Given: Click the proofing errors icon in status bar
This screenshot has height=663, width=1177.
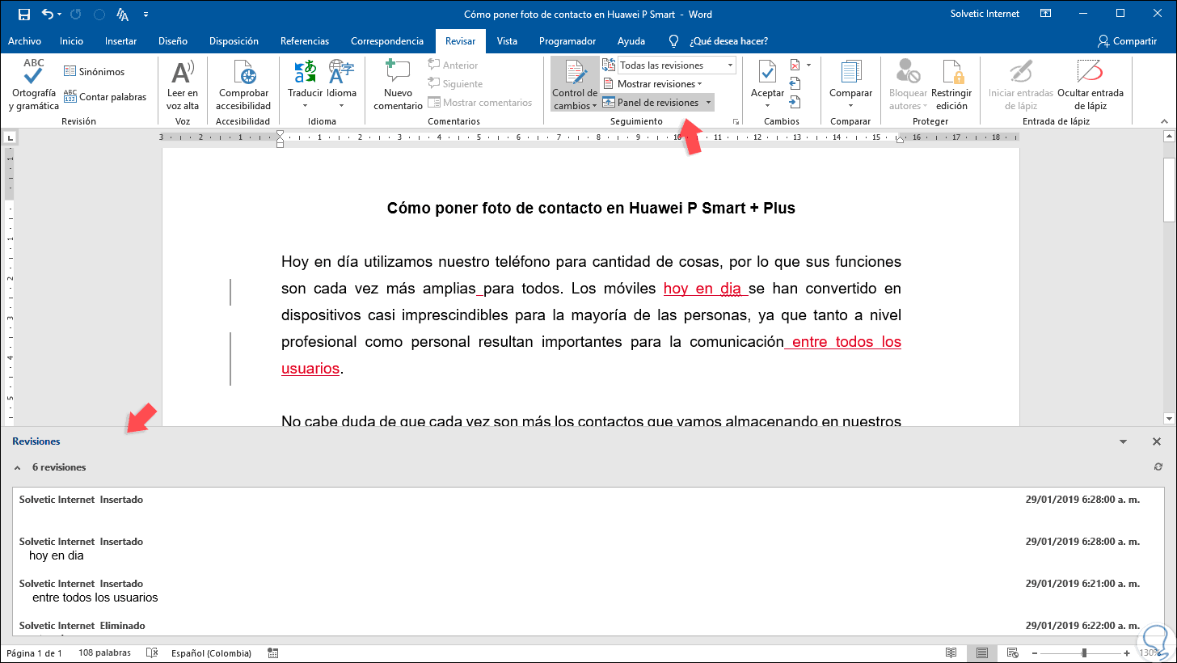Looking at the screenshot, I should point(151,653).
